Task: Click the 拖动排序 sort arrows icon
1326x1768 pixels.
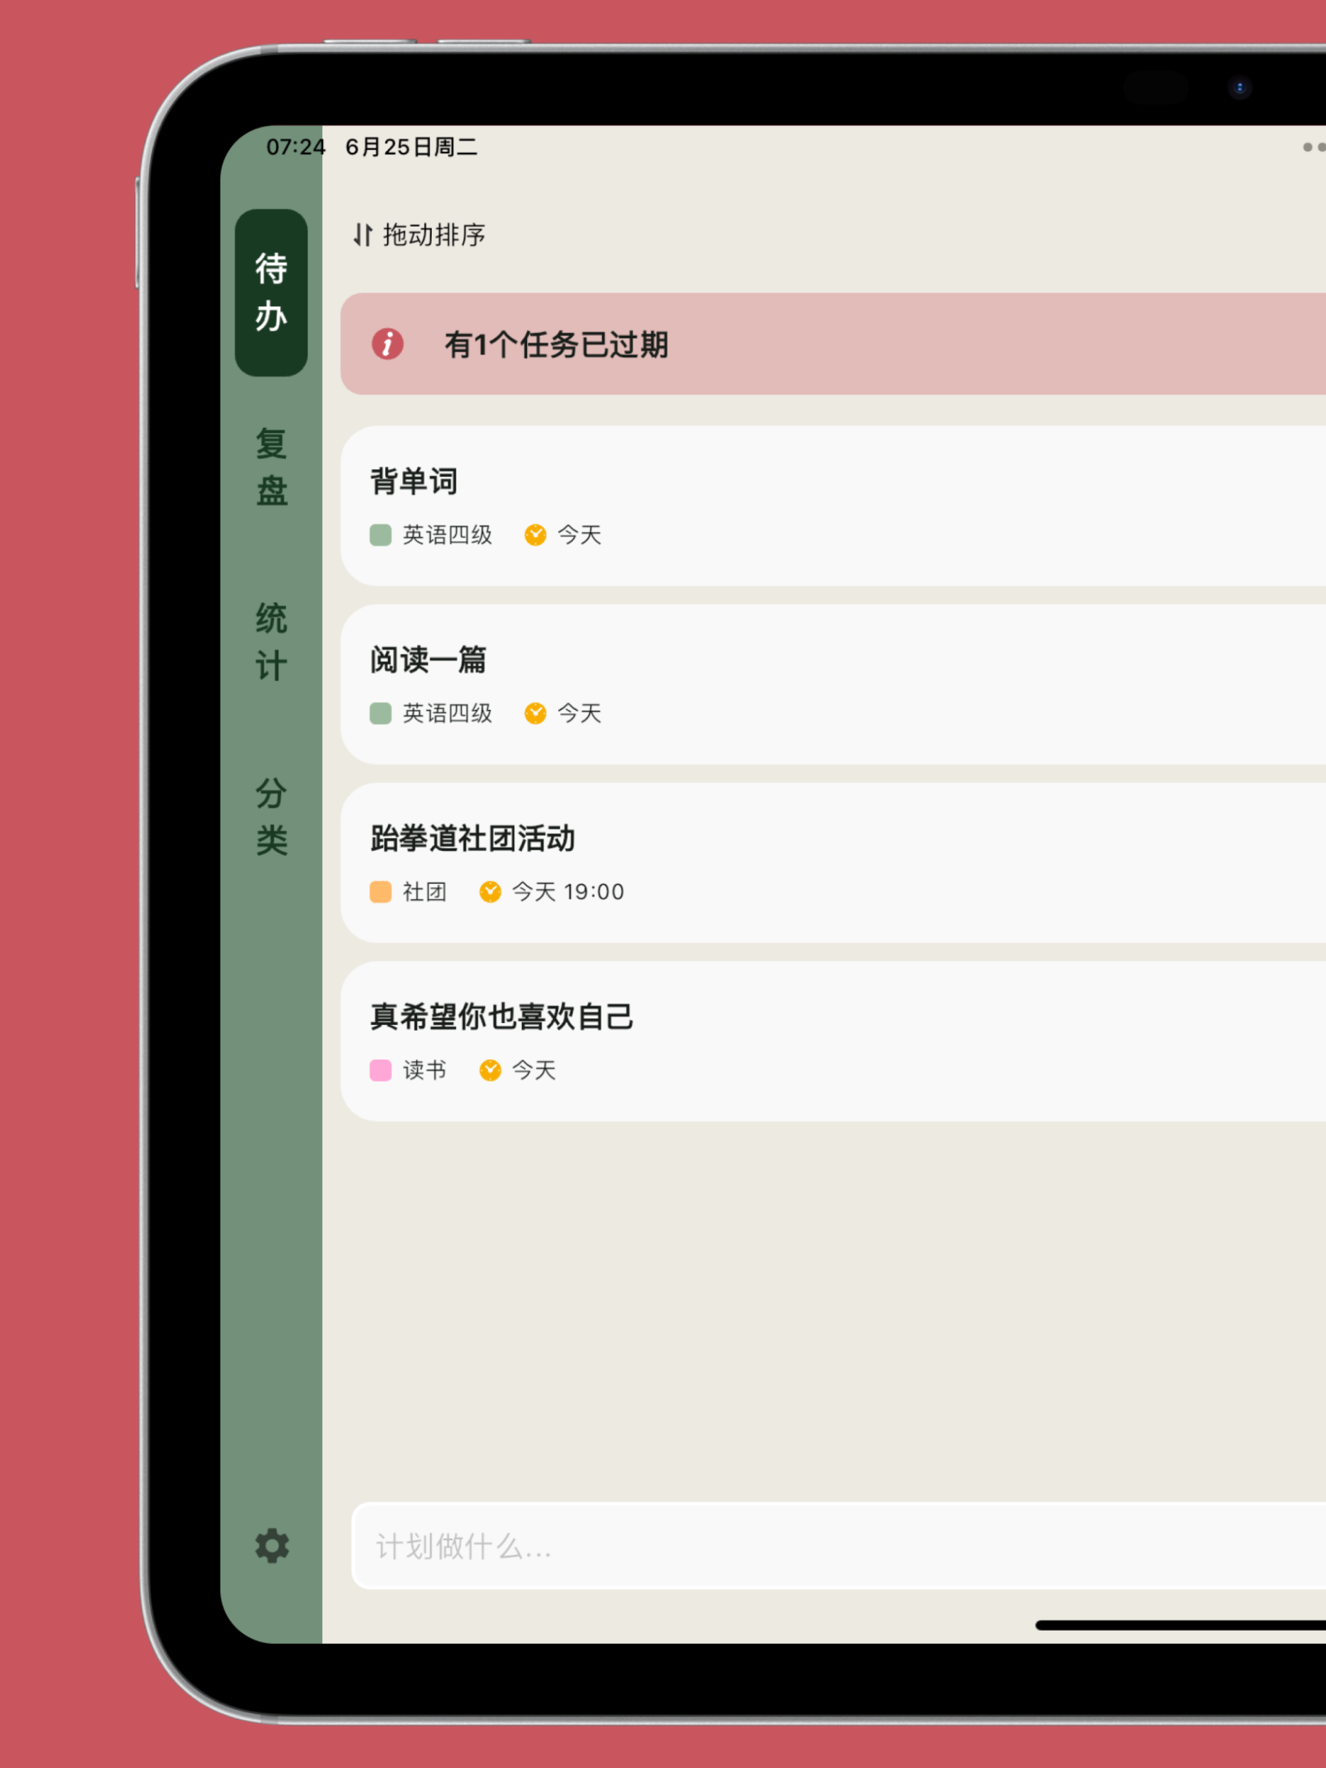Action: point(363,235)
